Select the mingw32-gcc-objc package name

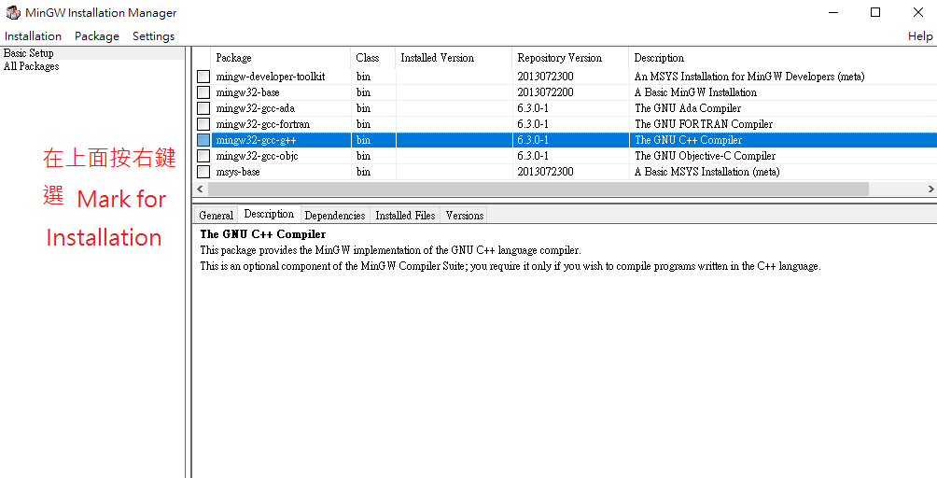click(x=257, y=156)
